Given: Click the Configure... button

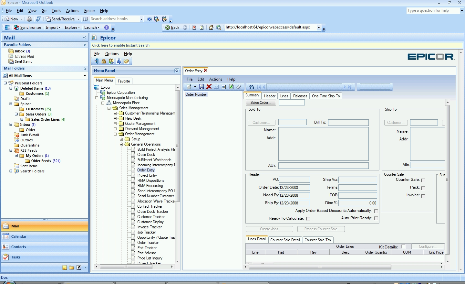Looking at the screenshot, I should click(x=428, y=246).
